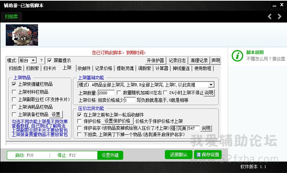Screen dimensions: 287x173
Task: Enable the 上架材料栏物品 checkbox
Action: (x=14, y=92)
